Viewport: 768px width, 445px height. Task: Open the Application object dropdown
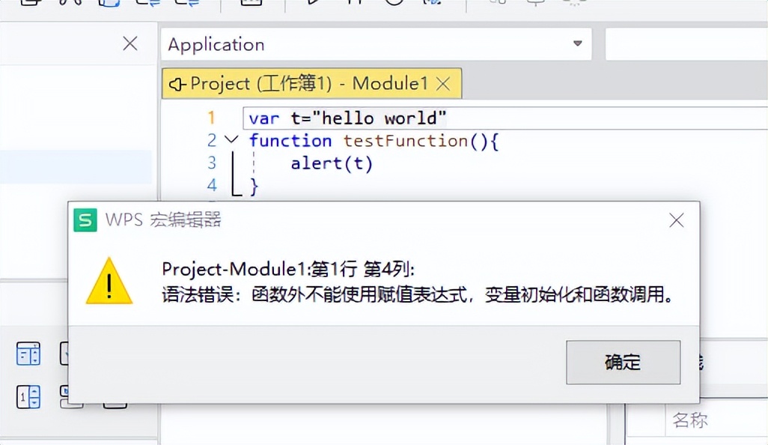[377, 44]
